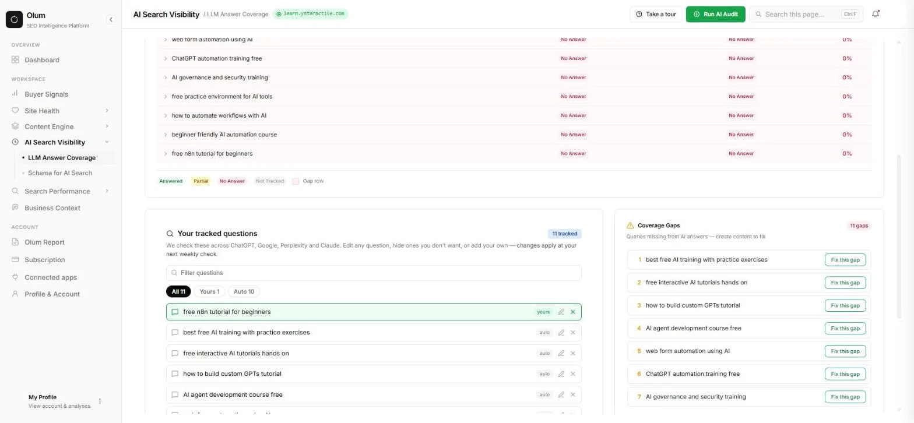The height and width of the screenshot is (423, 914).
Task: Collapse the AI Search Visibility section chevron
Action: (x=107, y=142)
